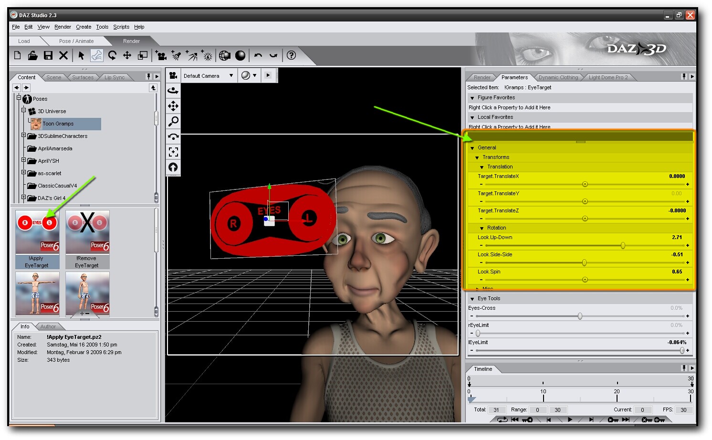Open the Scripts menu
This screenshot has width=712, height=440.
click(x=121, y=27)
